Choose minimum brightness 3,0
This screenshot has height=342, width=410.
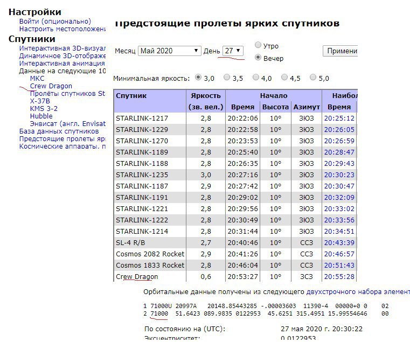pyautogui.click(x=198, y=77)
